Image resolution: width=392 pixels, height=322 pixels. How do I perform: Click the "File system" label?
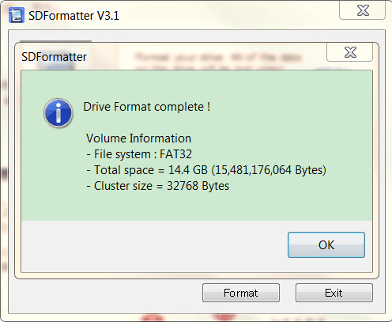coord(122,154)
